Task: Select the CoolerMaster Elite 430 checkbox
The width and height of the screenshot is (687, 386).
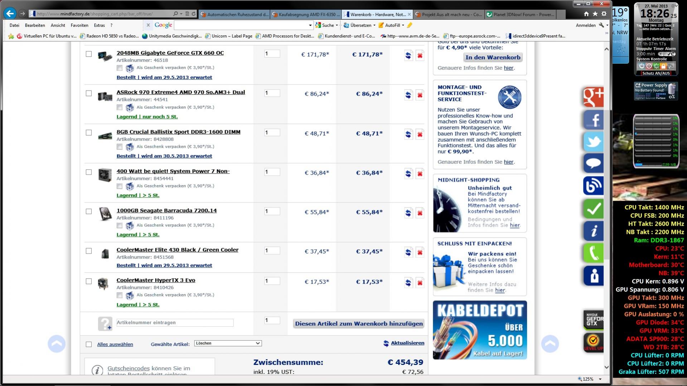Action: [x=89, y=251]
